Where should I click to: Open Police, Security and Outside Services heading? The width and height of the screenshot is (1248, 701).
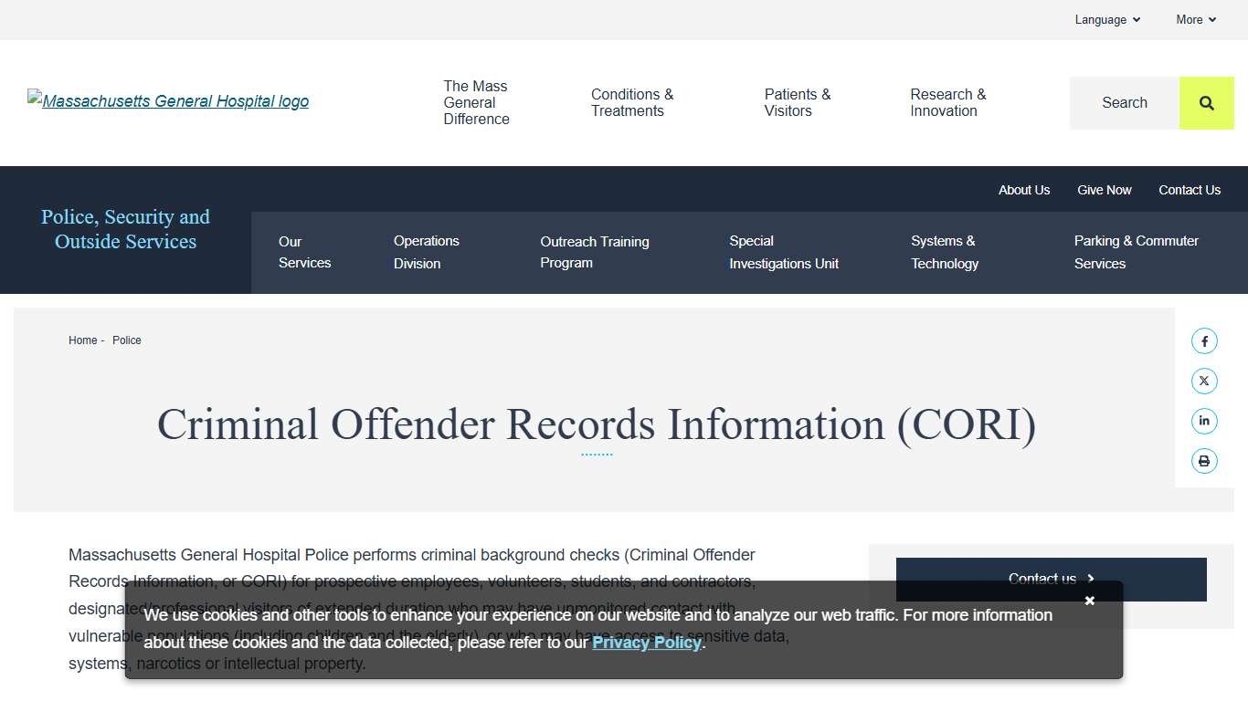[125, 229]
